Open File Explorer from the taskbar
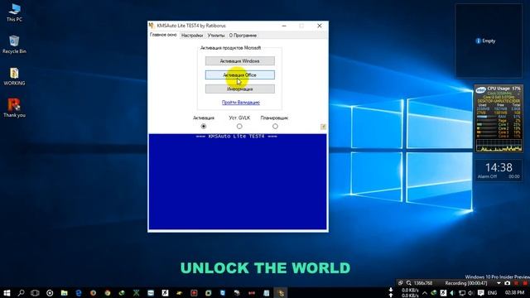Screen dimensions: 530x298 tap(65, 293)
